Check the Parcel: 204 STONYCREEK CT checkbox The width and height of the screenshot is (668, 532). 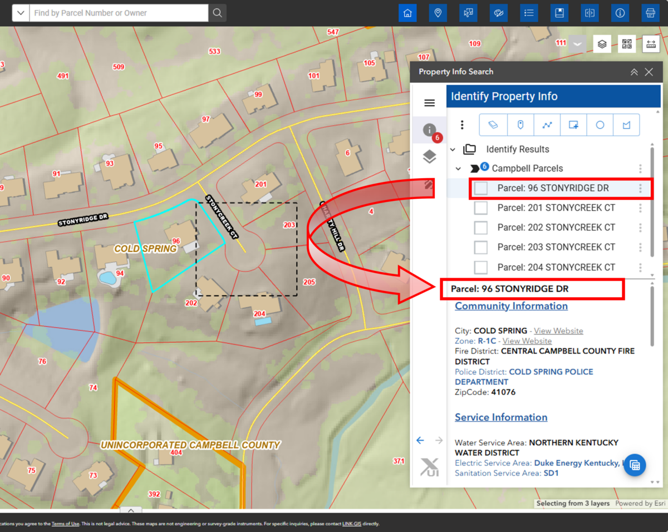tap(481, 267)
